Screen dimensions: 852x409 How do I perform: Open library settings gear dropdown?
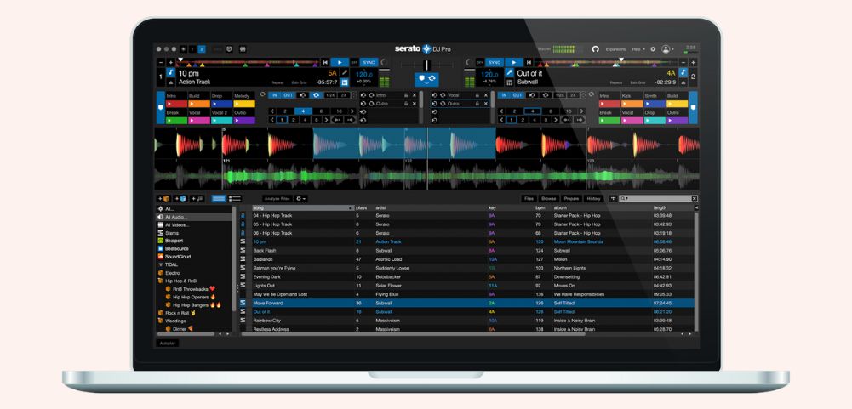301,199
